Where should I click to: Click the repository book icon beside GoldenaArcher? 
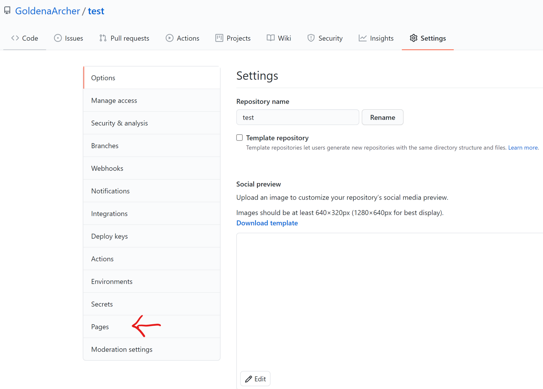7,11
